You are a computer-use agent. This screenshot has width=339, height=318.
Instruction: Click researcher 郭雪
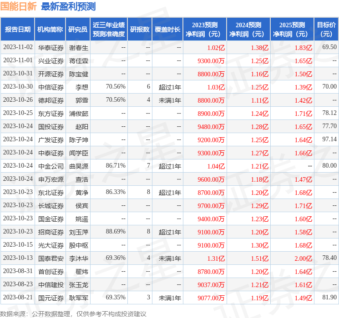click(82, 100)
